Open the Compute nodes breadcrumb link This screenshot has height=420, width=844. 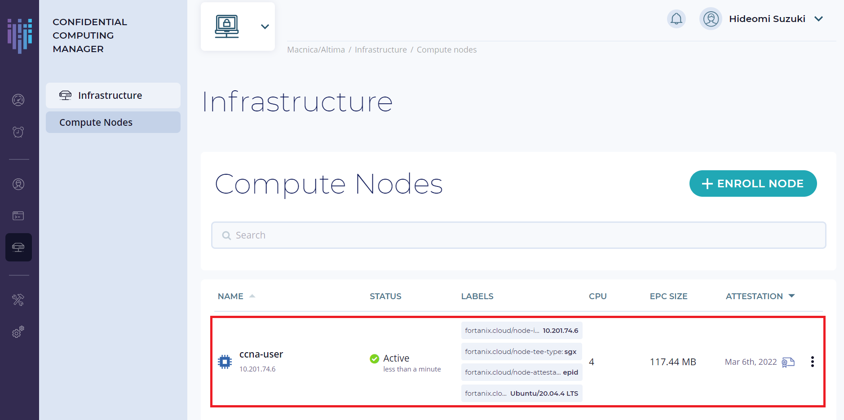[447, 50]
